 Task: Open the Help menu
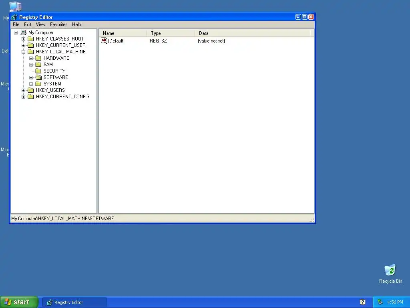pyautogui.click(x=76, y=24)
